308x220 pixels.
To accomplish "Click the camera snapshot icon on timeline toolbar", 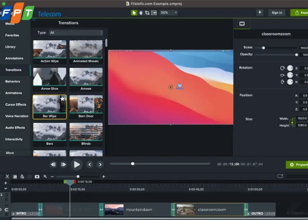I will click(37, 176).
